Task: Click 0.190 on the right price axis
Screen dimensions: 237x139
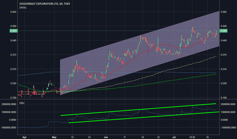Action: coord(224,98)
